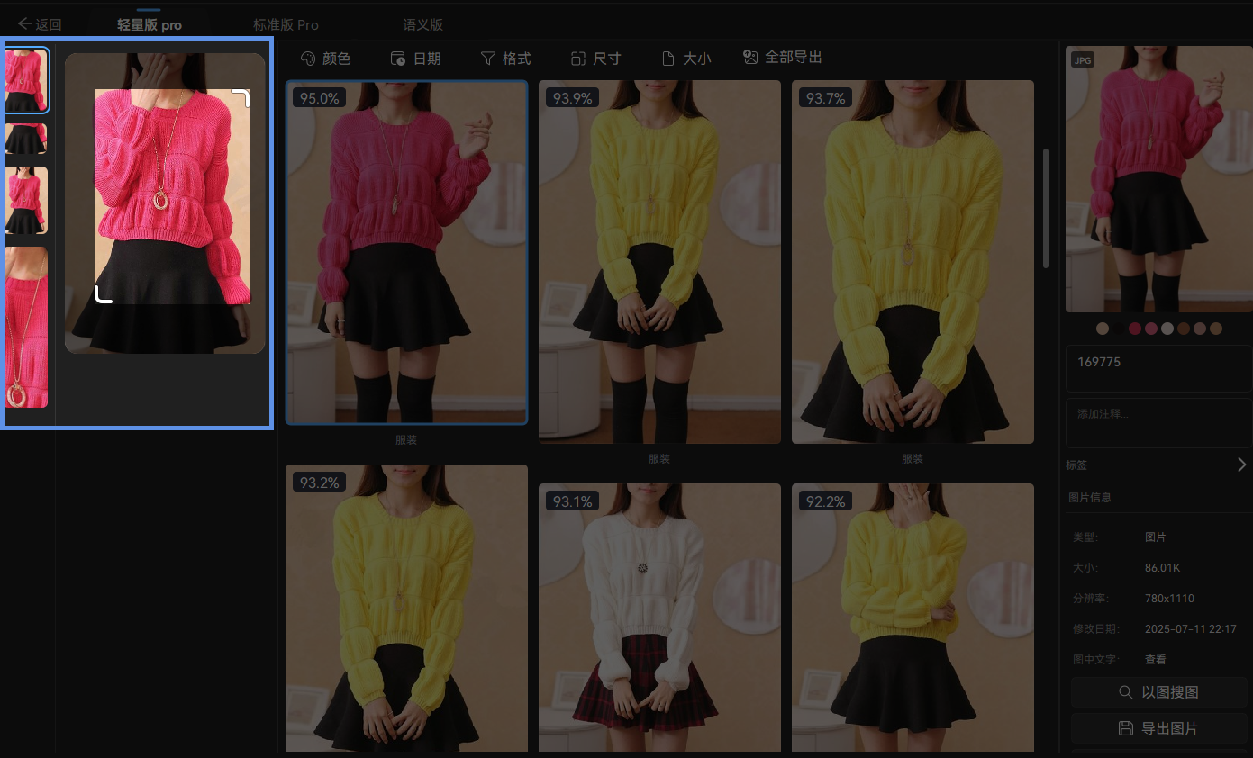
Task: Open the 大小 file size filter
Action: click(686, 59)
